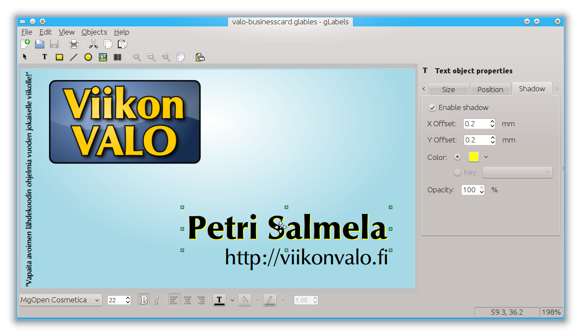Open the File menu
The image size is (581, 336).
(x=26, y=32)
